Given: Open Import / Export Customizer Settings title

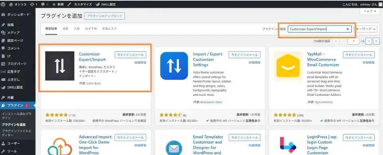Looking at the screenshot, I should (207, 60).
